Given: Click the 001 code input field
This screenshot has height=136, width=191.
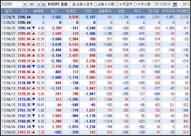Looking at the screenshot, I should (x=32, y=4).
